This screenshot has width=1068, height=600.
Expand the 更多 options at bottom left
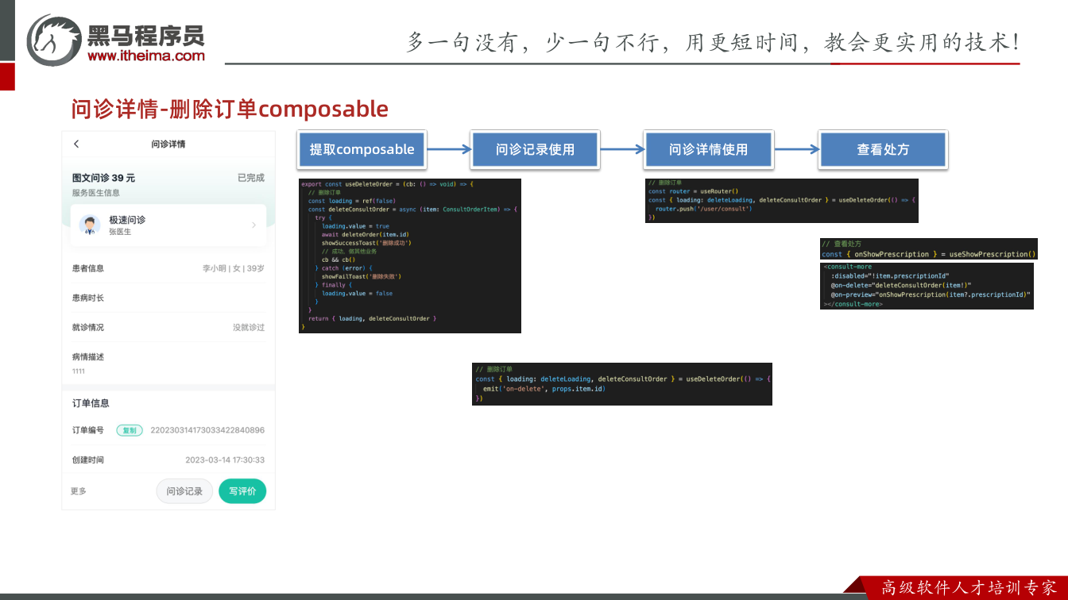click(79, 491)
